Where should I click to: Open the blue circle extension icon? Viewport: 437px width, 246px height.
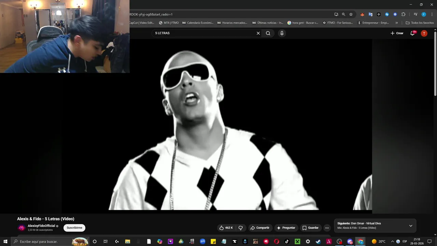395,14
